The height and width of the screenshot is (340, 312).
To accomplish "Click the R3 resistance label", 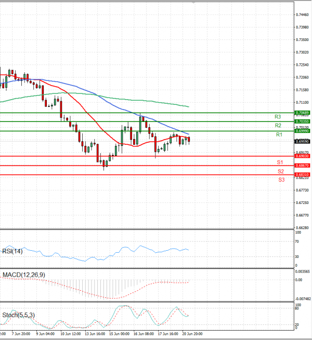I will point(278,117).
